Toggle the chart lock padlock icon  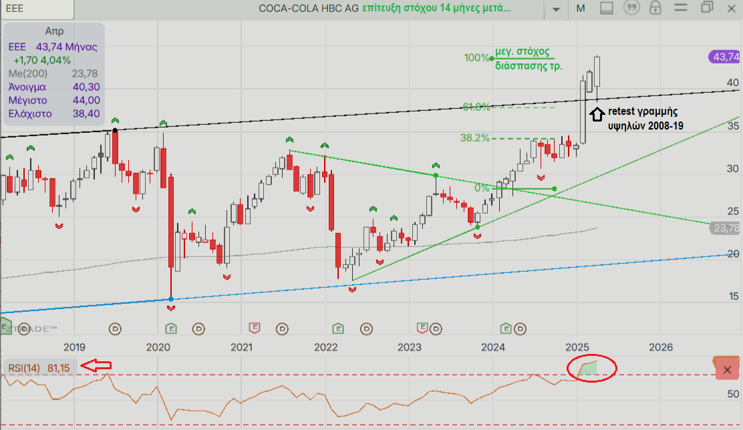(655, 8)
